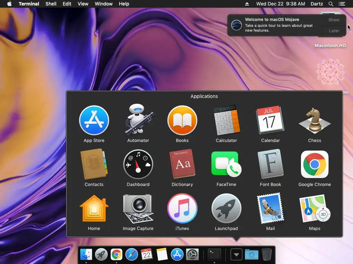Click the Finder icon in the Dock
353x264 pixels.
click(86, 255)
